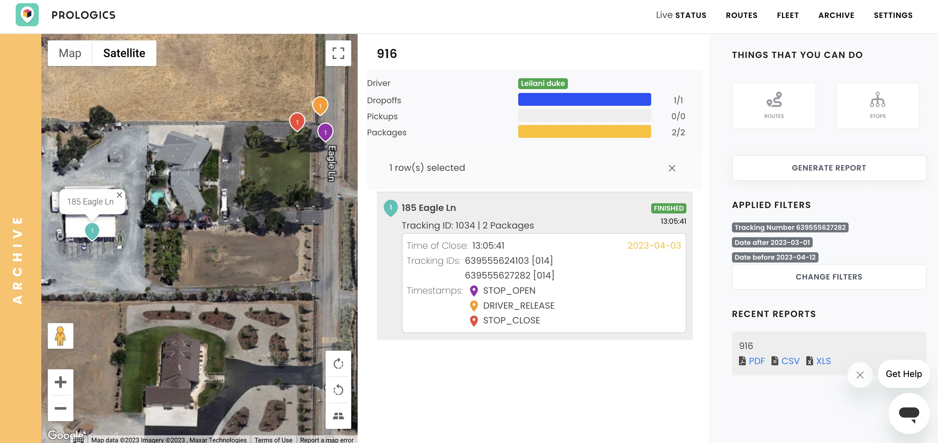Click the Prologics logo icon
938x443 pixels.
[27, 15]
